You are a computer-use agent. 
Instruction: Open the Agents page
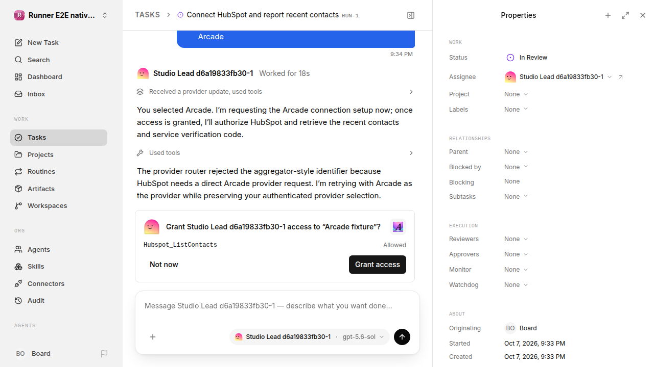coord(59,249)
